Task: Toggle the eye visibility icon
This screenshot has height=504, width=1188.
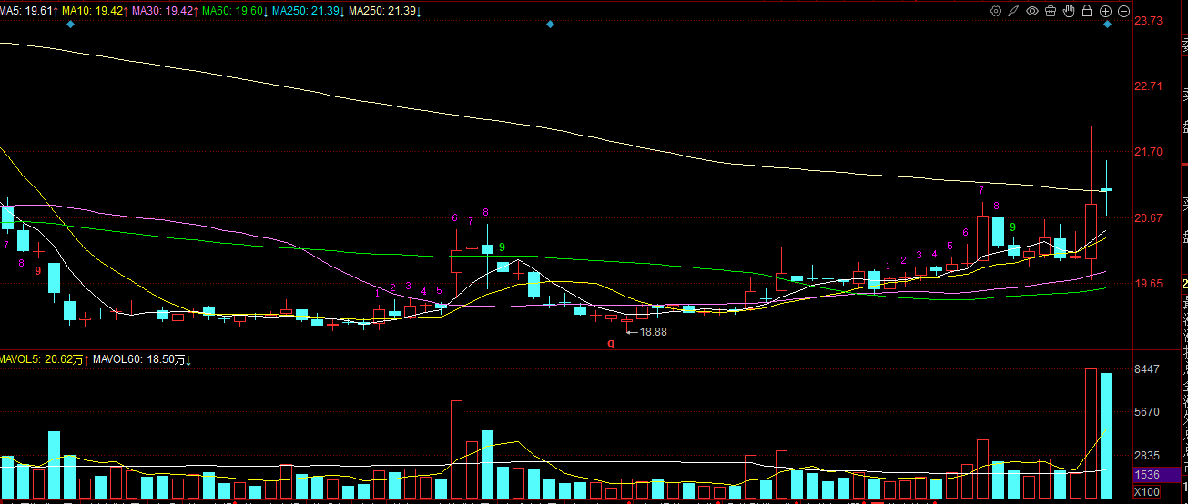Action: pos(1032,11)
